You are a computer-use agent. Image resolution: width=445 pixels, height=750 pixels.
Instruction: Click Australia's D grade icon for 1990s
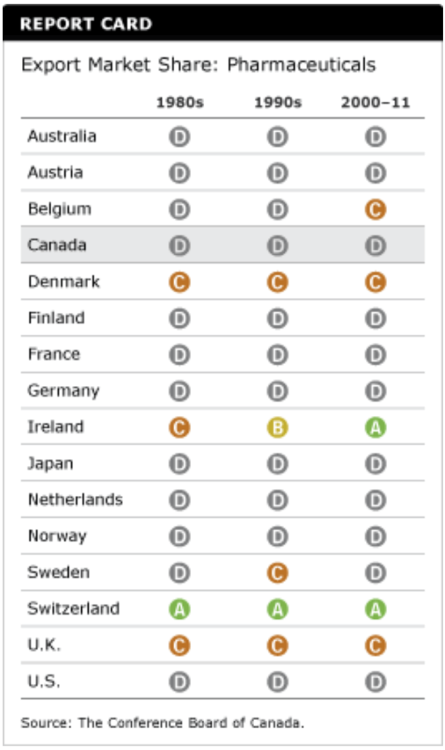[x=277, y=137]
